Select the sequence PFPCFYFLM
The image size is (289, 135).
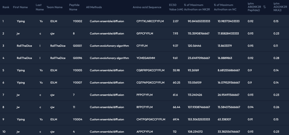[144, 95]
